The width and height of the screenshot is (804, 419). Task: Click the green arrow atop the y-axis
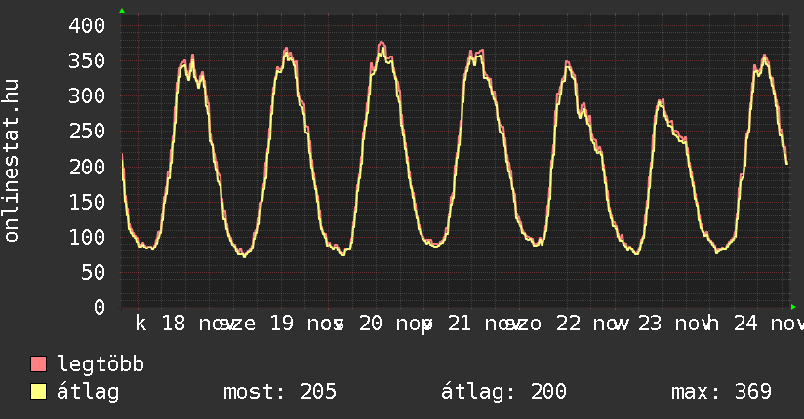122,11
